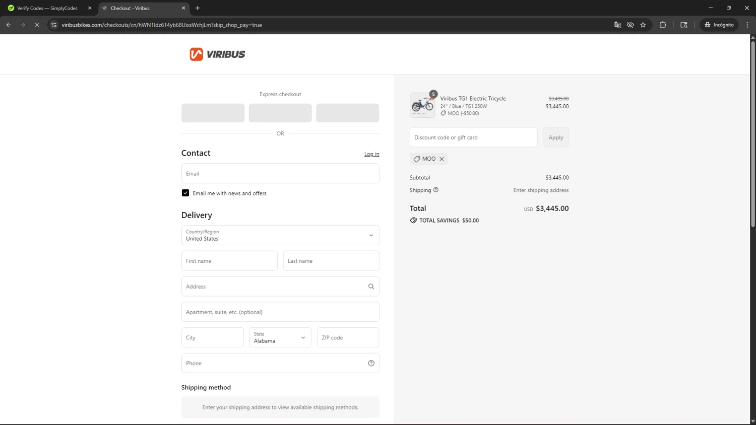
Task: Click the phone field help question icon
Action: pyautogui.click(x=371, y=363)
